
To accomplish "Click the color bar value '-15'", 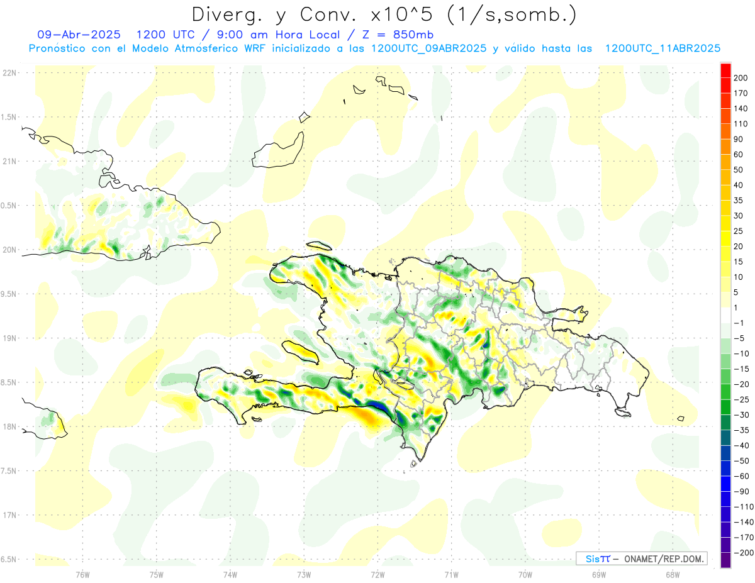I will click(741, 369).
